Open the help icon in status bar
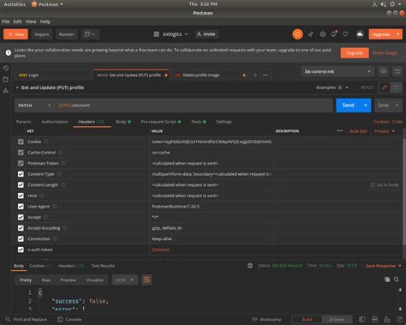The height and width of the screenshot is (325, 406). pyautogui.click(x=399, y=319)
